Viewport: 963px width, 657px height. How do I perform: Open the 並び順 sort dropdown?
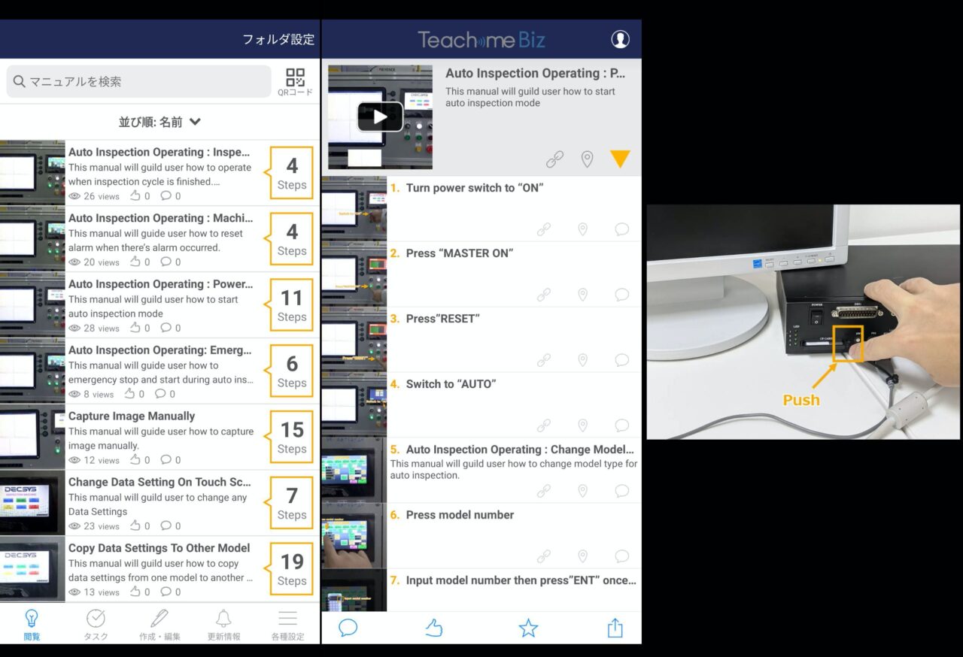coord(160,122)
